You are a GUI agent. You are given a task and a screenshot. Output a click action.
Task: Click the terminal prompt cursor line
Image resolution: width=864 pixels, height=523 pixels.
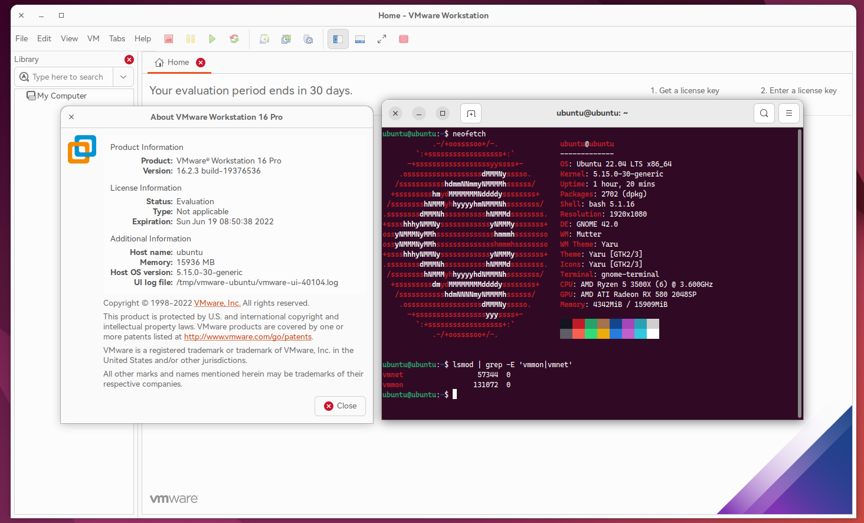click(420, 395)
